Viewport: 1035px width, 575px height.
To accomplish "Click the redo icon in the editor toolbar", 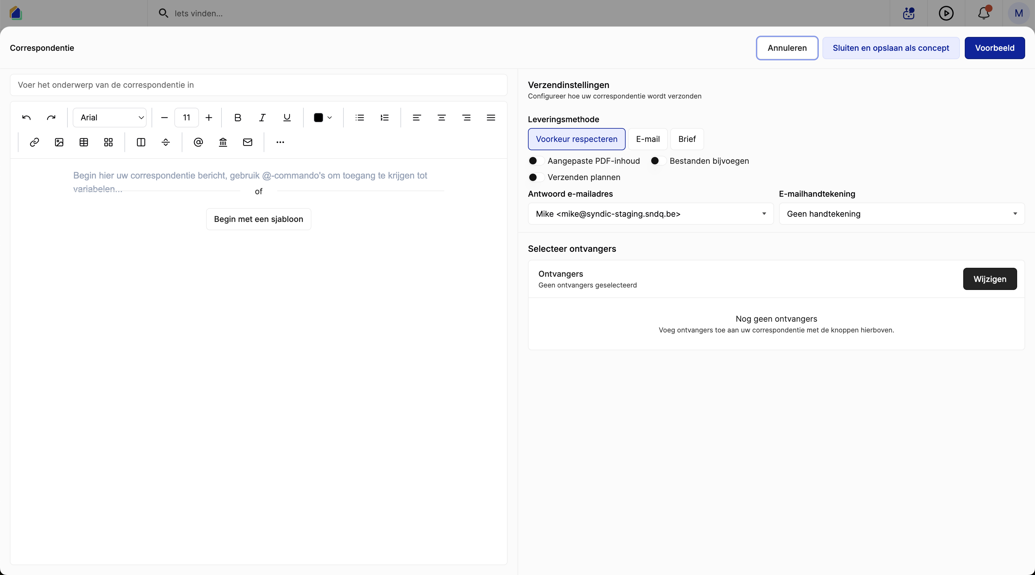I will point(51,118).
